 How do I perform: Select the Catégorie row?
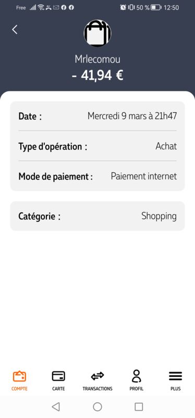97,216
